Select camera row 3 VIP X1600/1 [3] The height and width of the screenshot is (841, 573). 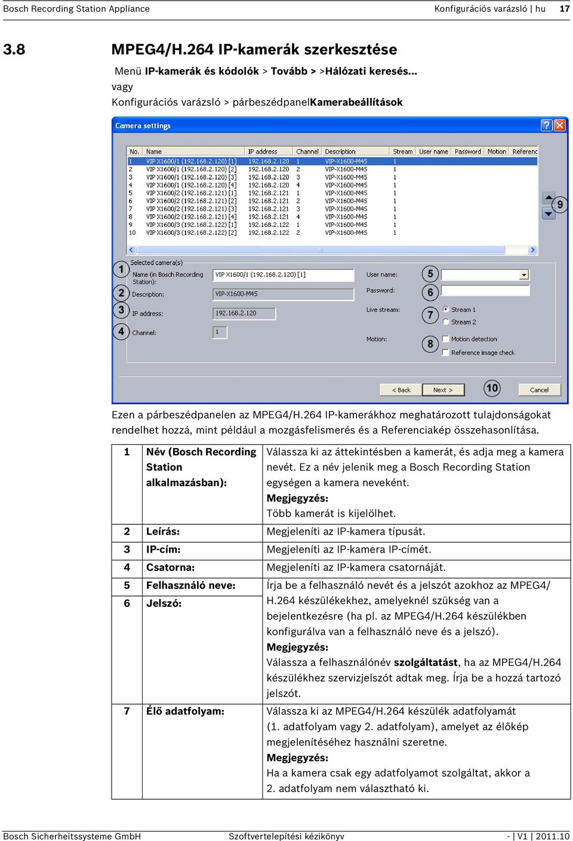click(332, 177)
